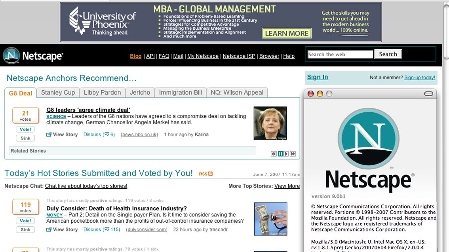Click the RSS feed icon
449x252 pixels.
coord(211,174)
